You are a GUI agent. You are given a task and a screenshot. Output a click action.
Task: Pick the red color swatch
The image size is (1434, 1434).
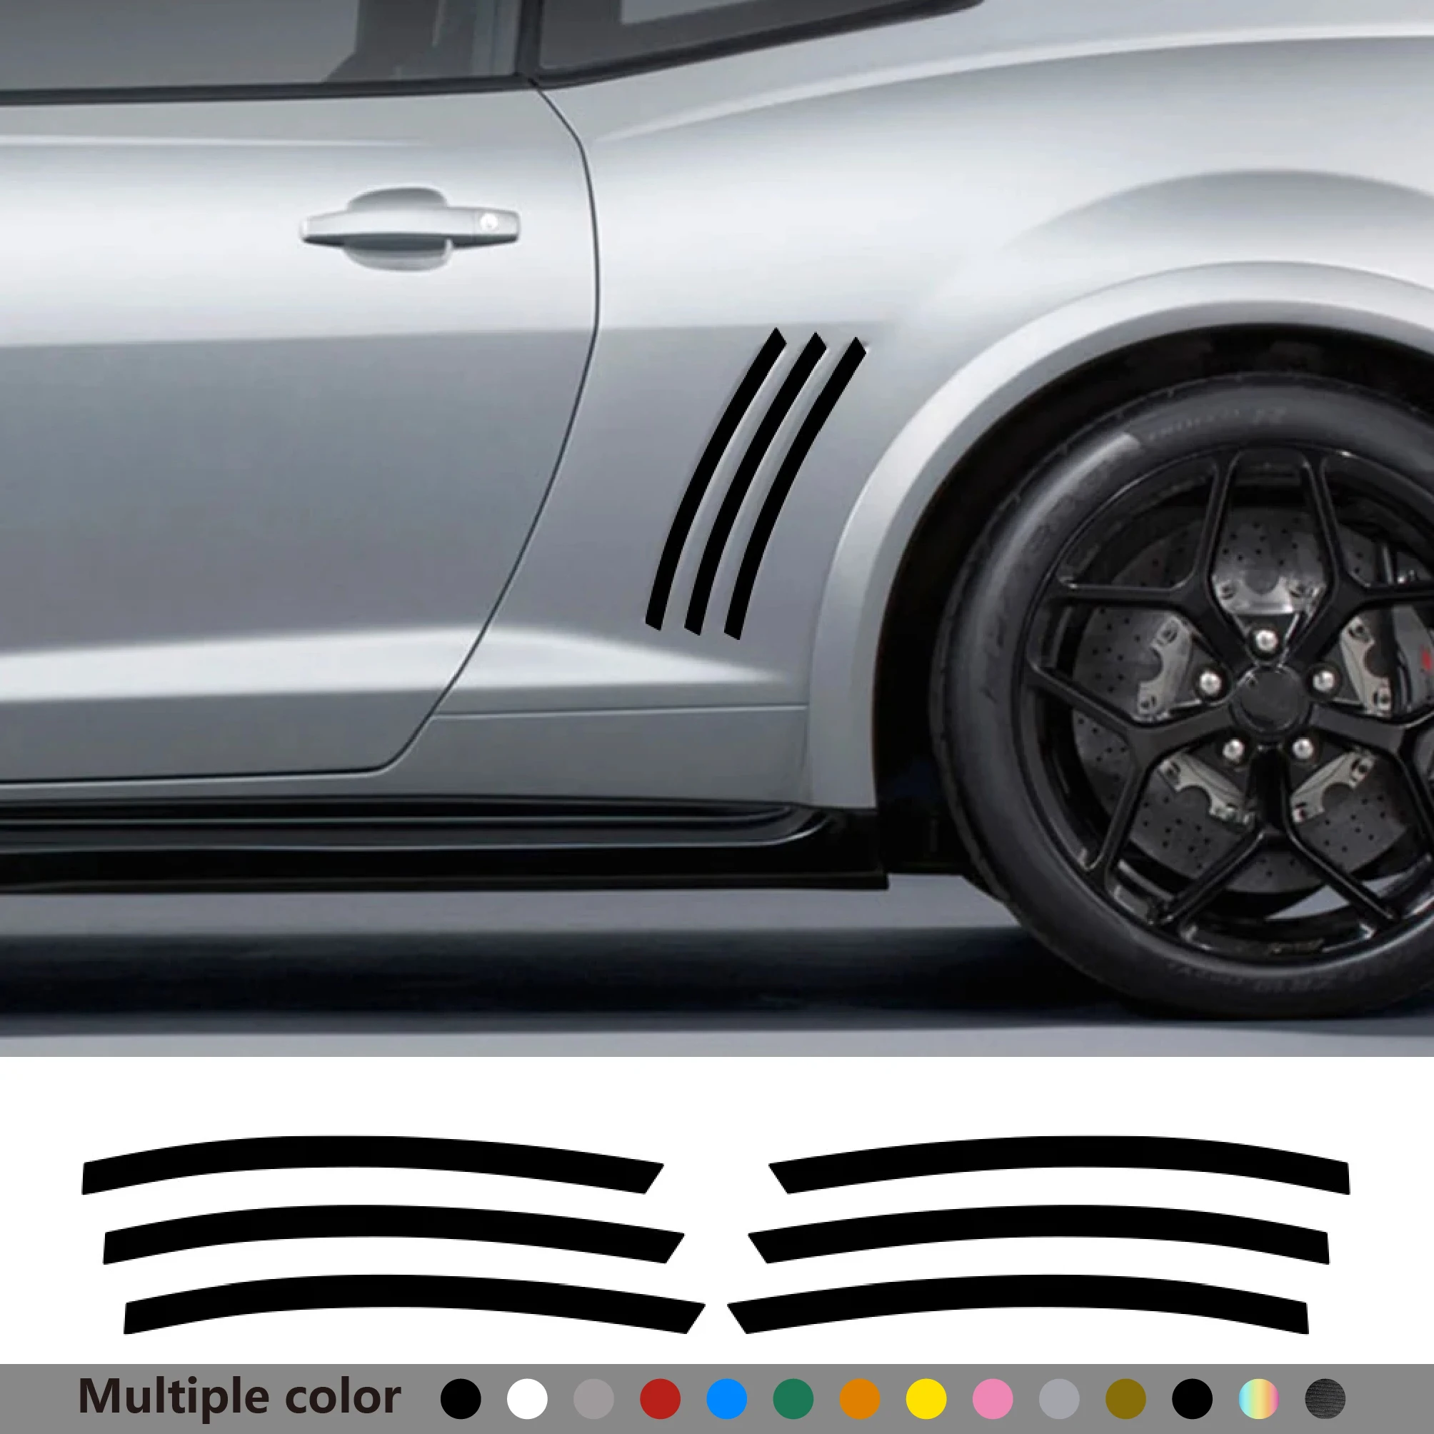coord(660,1399)
